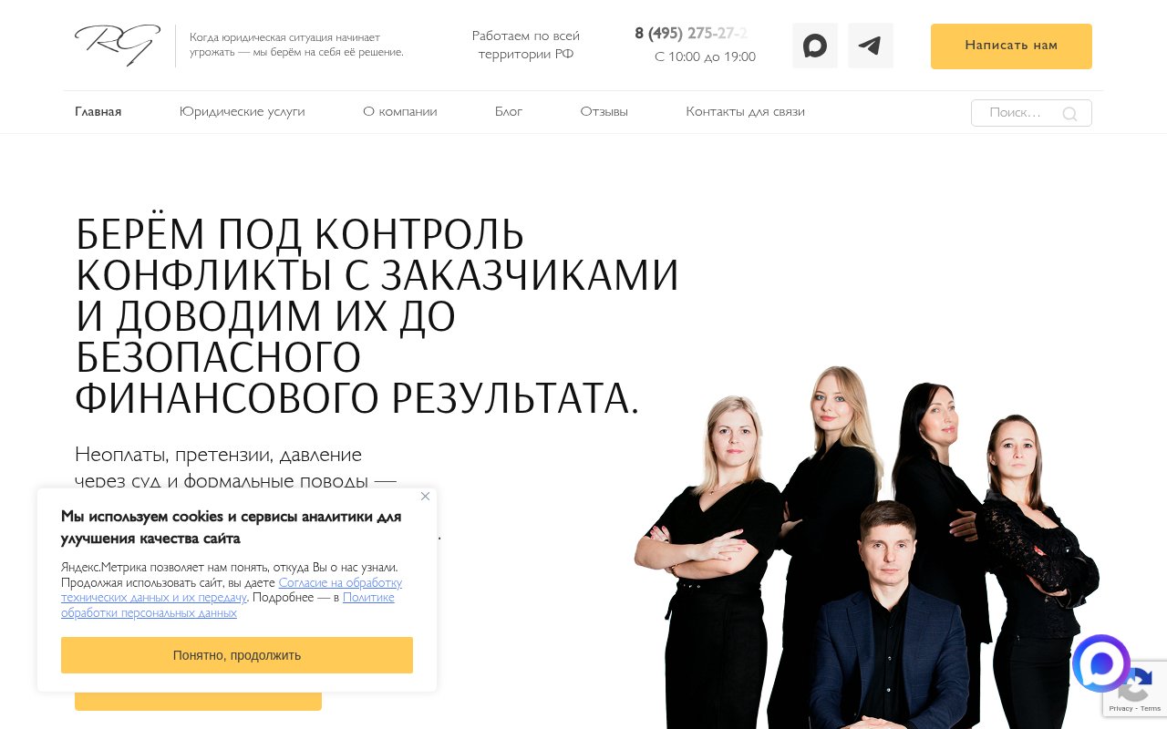The width and height of the screenshot is (1167, 729).
Task: Open the floating chat widget bubble
Action: point(1101,664)
